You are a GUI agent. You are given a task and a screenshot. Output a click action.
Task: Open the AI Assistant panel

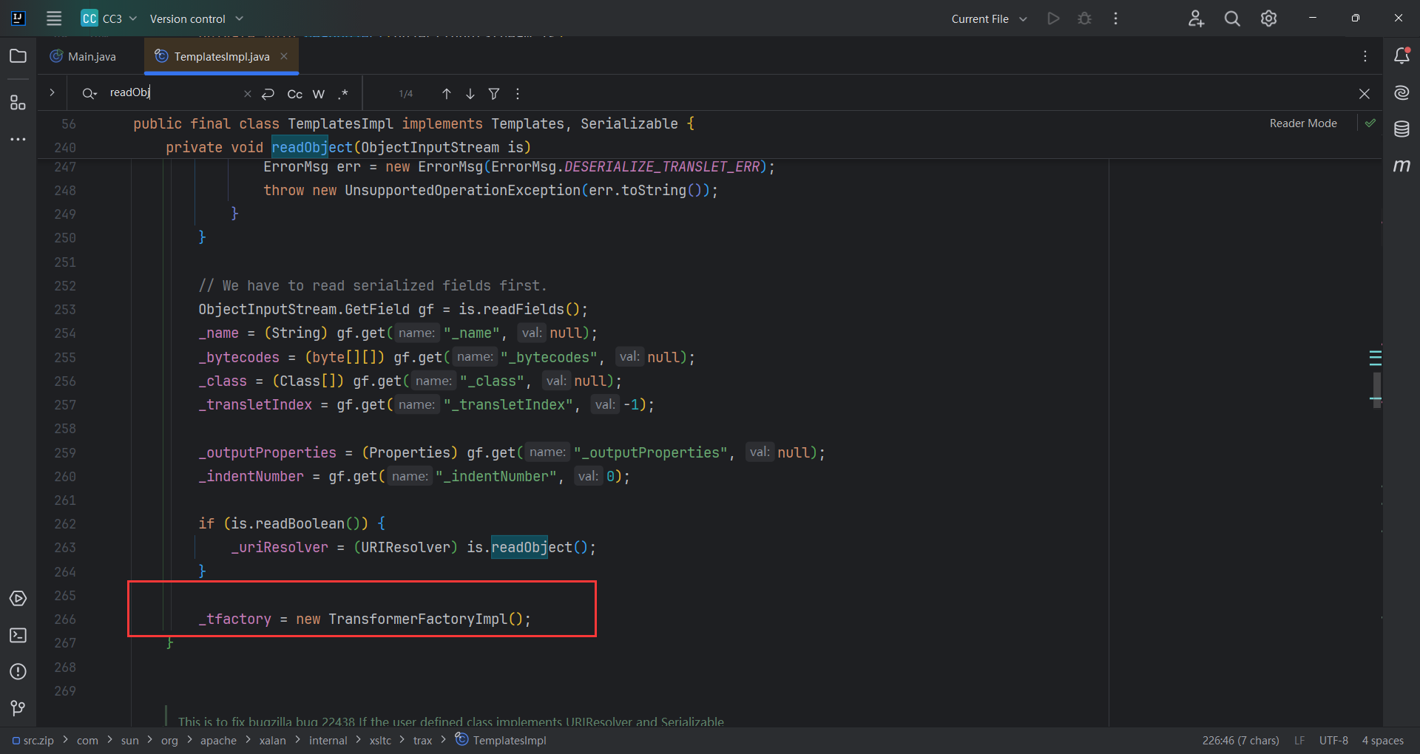pos(1402,92)
